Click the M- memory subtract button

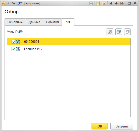point(122,3)
